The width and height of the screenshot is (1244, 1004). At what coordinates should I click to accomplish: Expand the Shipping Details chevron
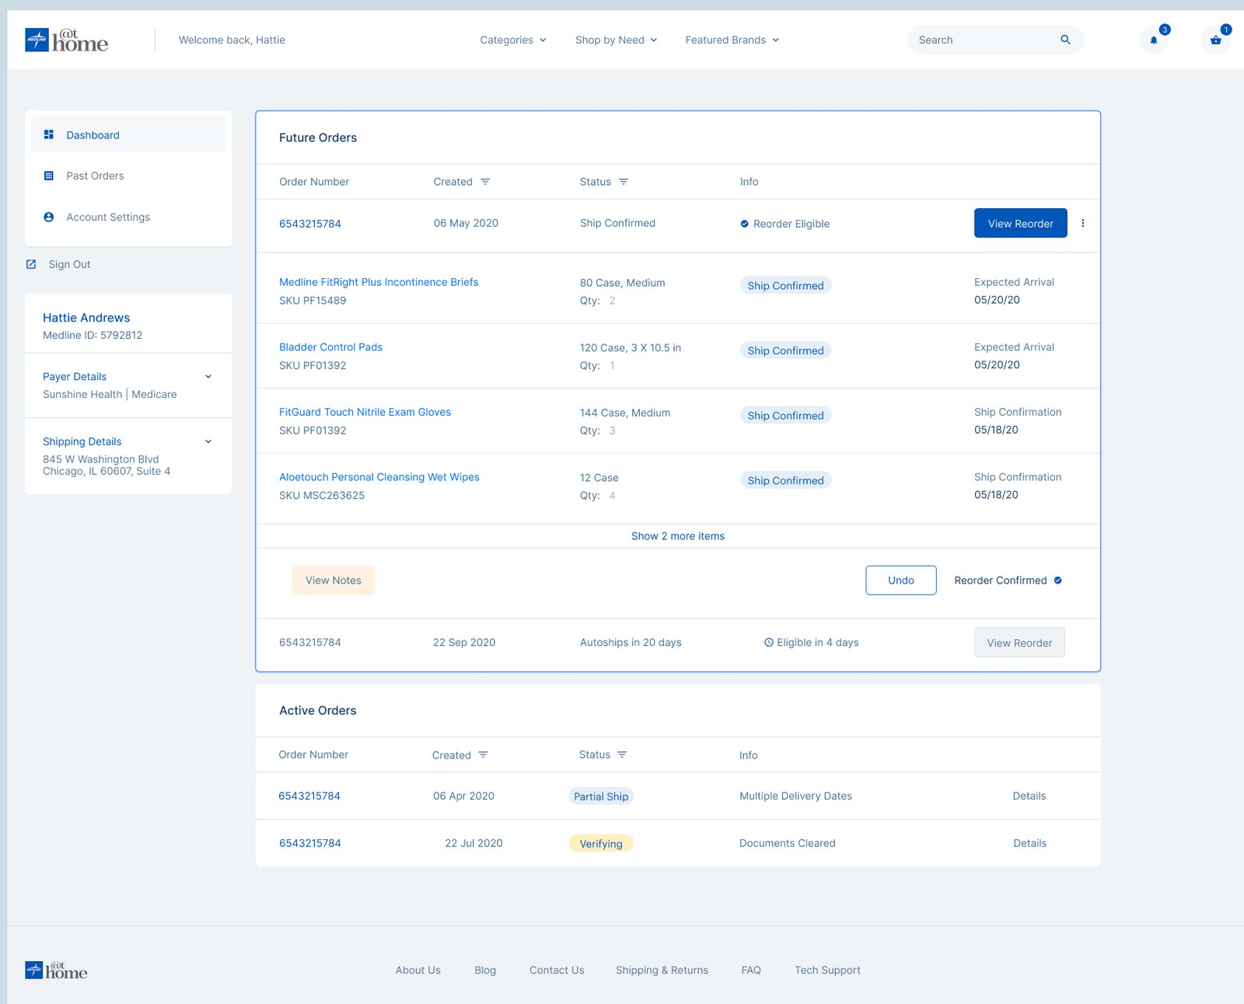[x=208, y=441]
